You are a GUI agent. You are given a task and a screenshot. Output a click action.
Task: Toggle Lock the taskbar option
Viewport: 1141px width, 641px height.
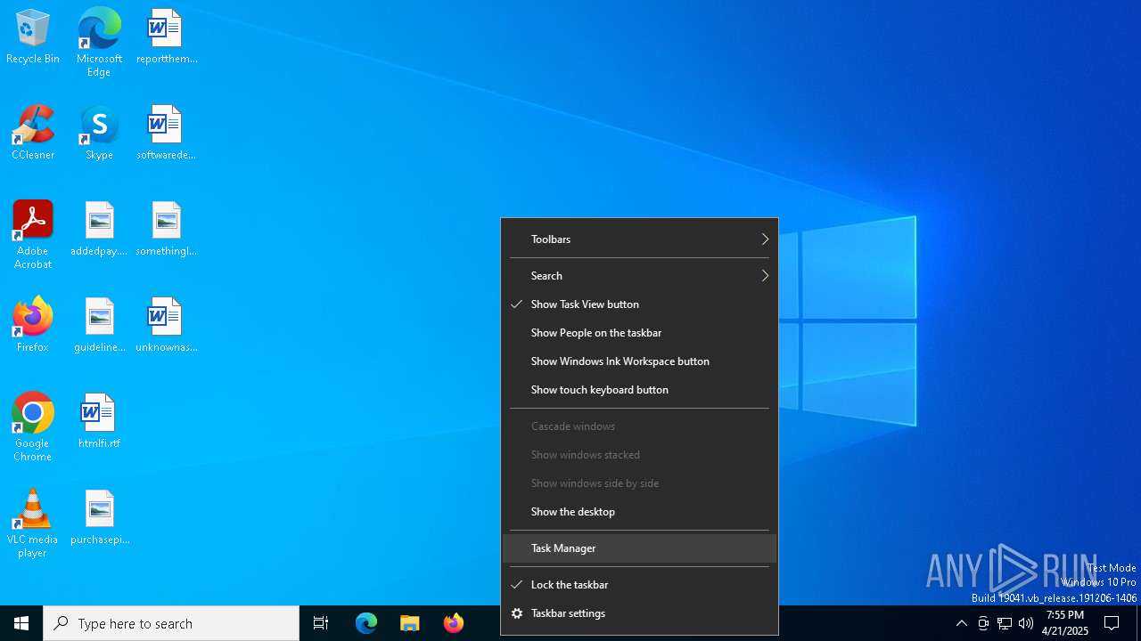(x=639, y=585)
